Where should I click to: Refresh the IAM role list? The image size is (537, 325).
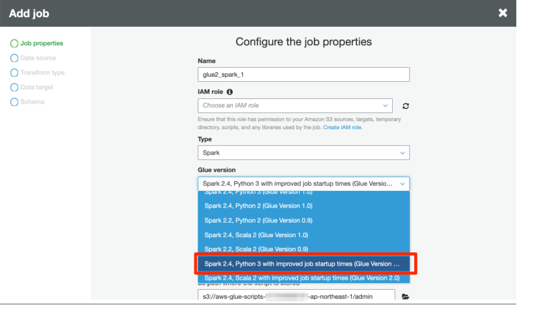[x=404, y=106]
